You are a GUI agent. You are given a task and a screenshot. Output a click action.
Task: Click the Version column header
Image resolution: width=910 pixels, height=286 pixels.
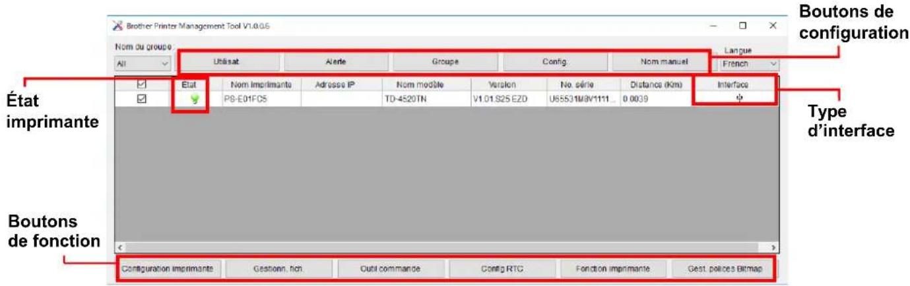click(508, 85)
